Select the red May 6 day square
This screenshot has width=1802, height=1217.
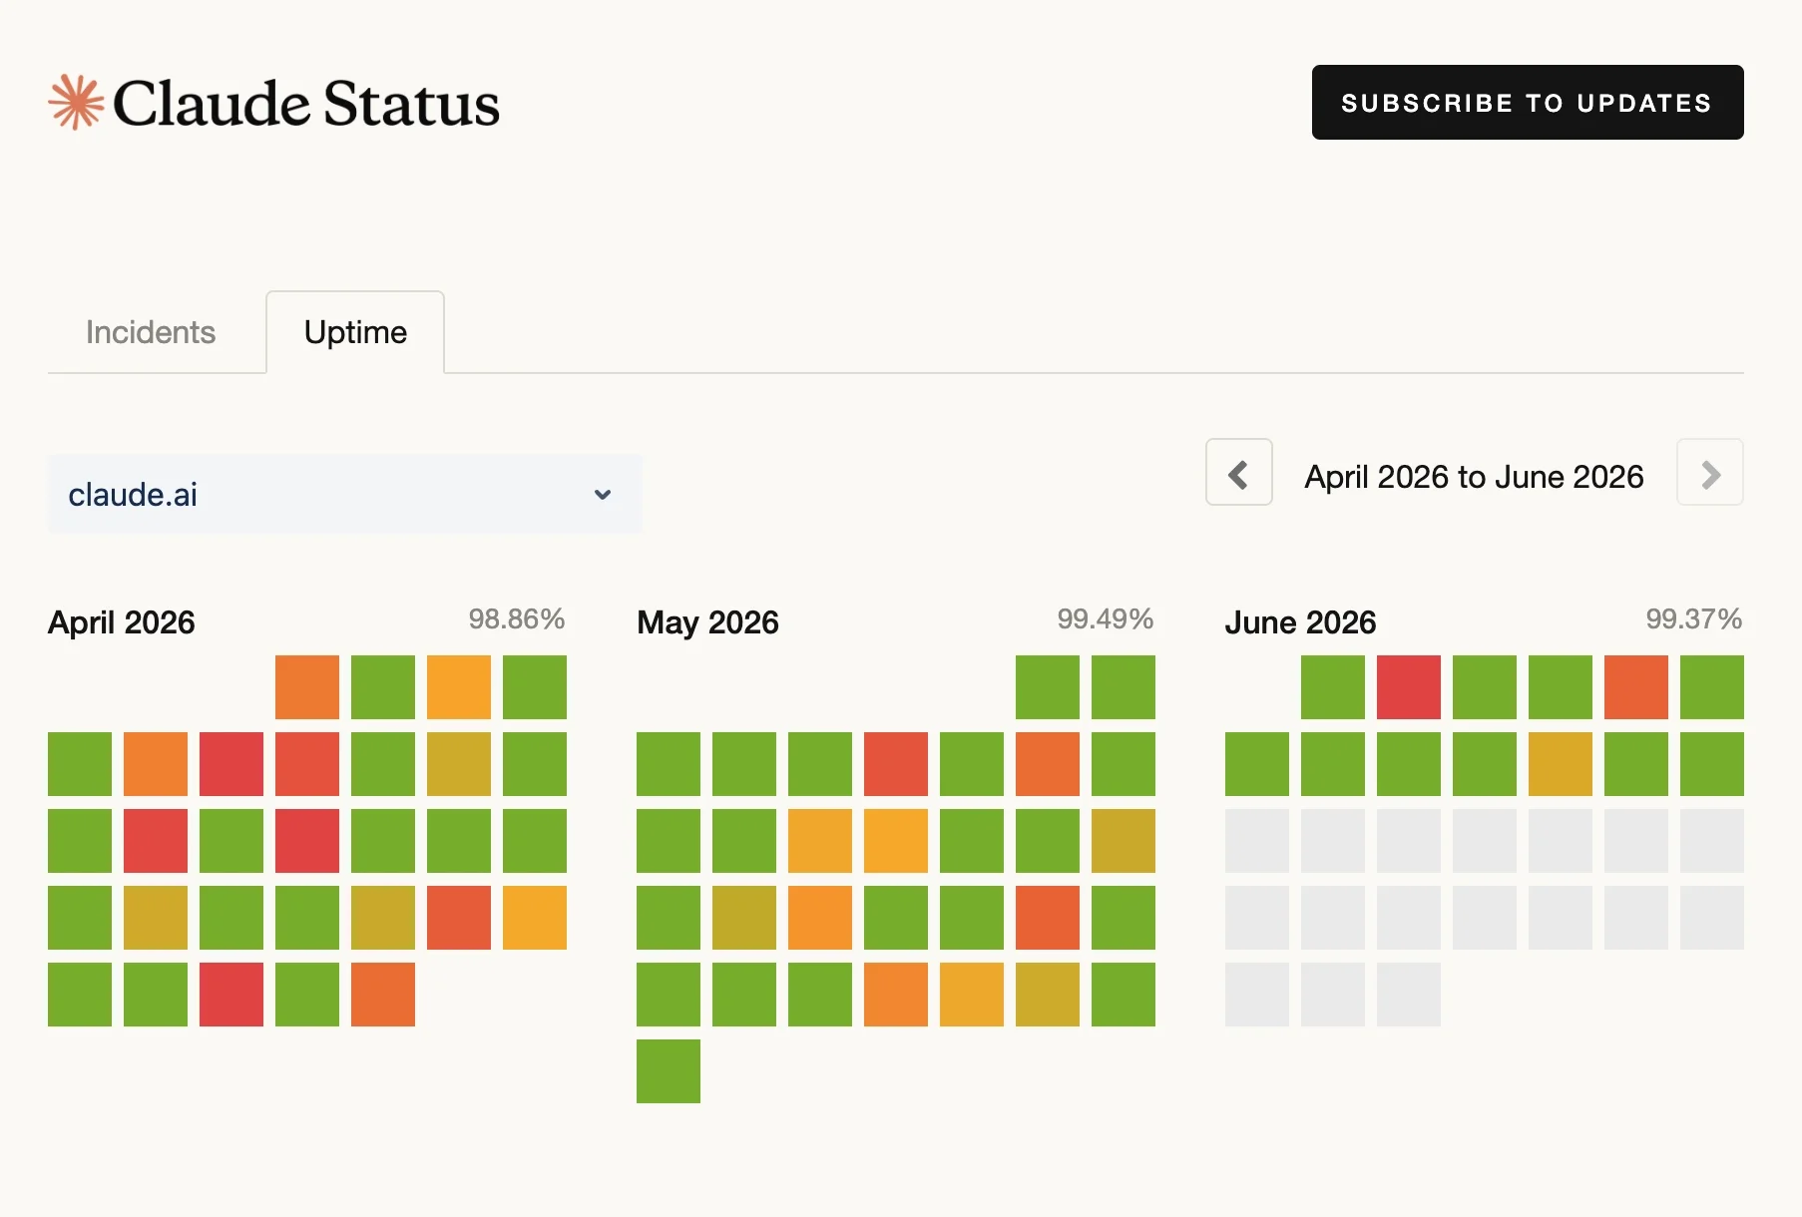click(896, 764)
